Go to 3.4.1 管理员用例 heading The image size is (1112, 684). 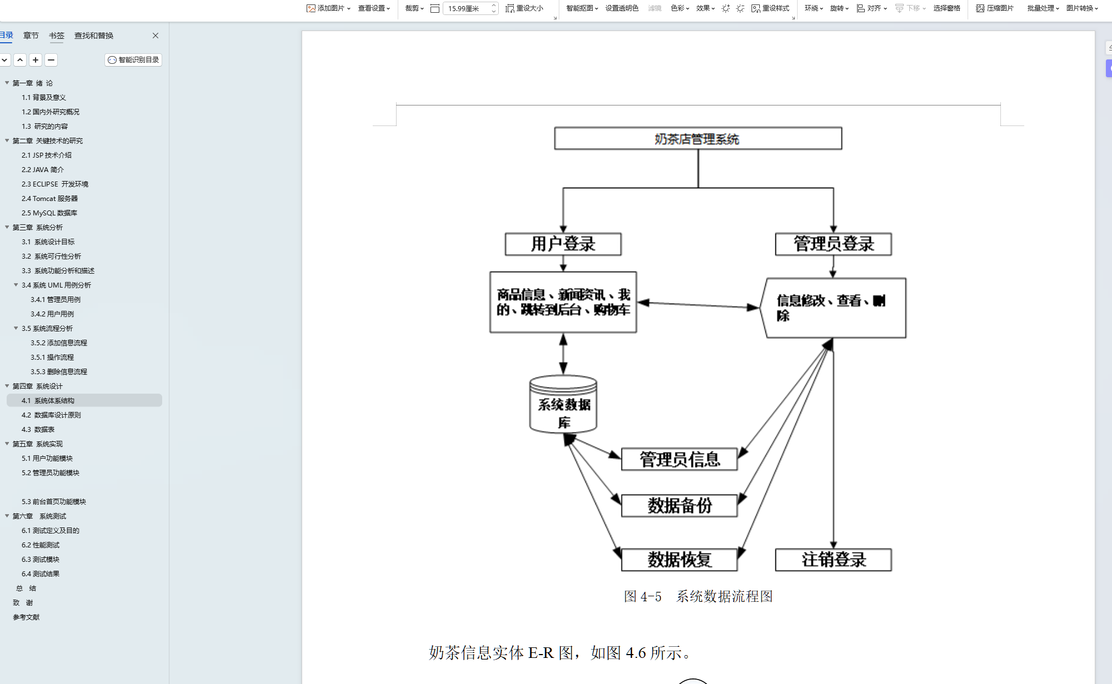pos(56,299)
